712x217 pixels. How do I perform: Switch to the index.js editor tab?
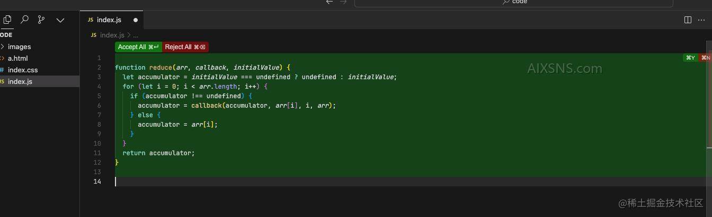pos(109,20)
